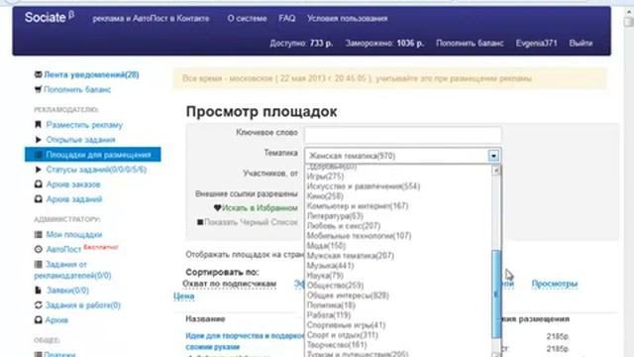Viewport: 634px width, 357px height.
Task: Click the arrow icon beside Открытые задания
Action: click(x=38, y=140)
